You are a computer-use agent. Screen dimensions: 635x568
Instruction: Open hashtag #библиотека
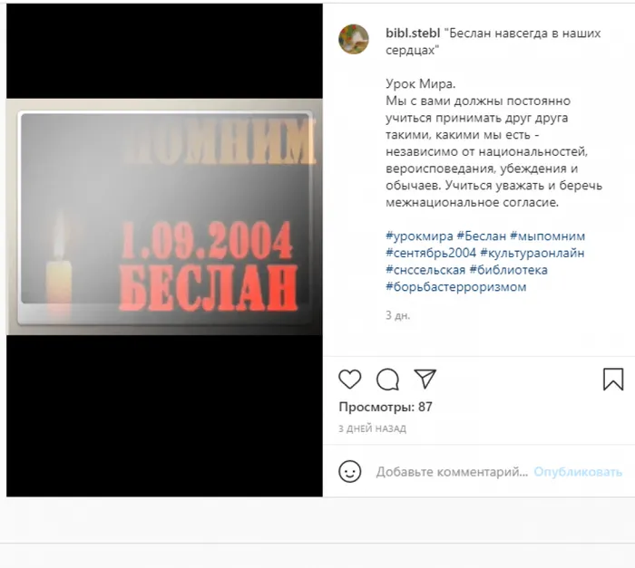[508, 270]
